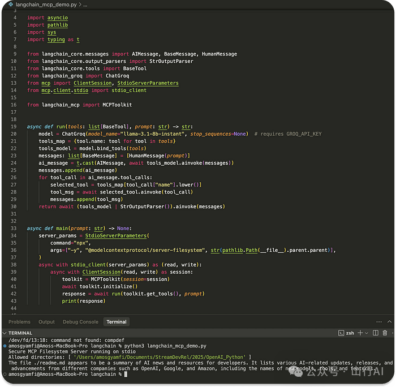Image resolution: width=396 pixels, height=387 pixels.
Task: Create a new terminal with plus icon
Action: (360, 333)
